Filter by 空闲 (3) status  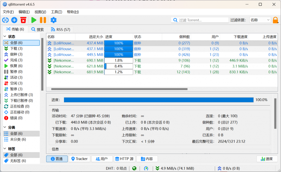pyautogui.click(x=21, y=83)
